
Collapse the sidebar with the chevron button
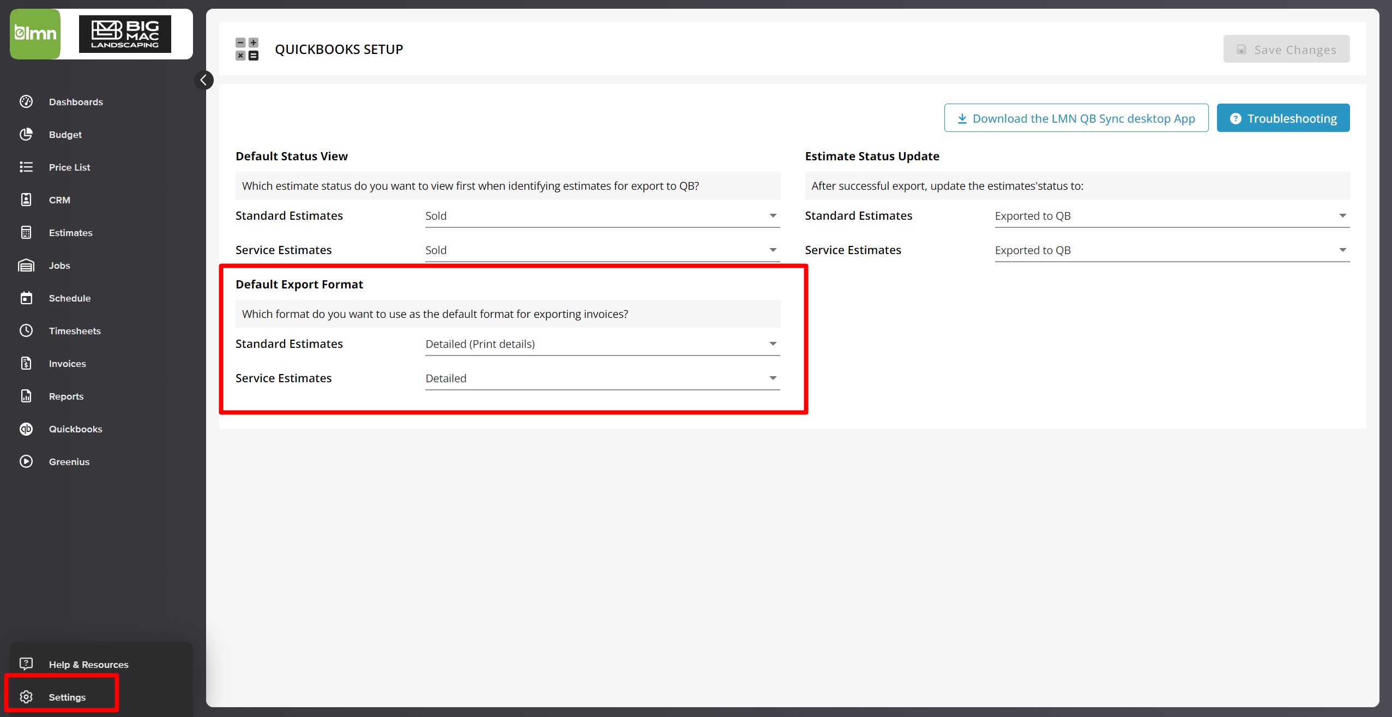pyautogui.click(x=204, y=80)
